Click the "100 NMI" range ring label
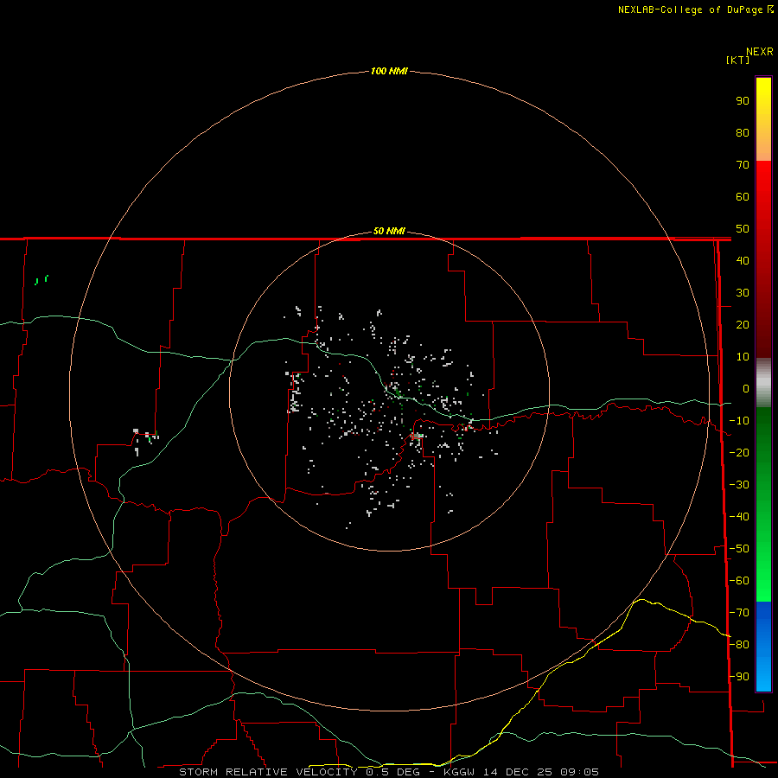Screen dimensions: 778x778 [389, 71]
